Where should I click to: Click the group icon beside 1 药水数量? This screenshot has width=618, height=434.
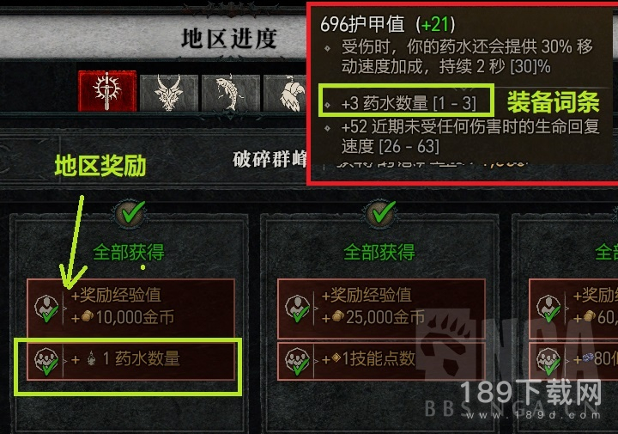[x=46, y=361]
